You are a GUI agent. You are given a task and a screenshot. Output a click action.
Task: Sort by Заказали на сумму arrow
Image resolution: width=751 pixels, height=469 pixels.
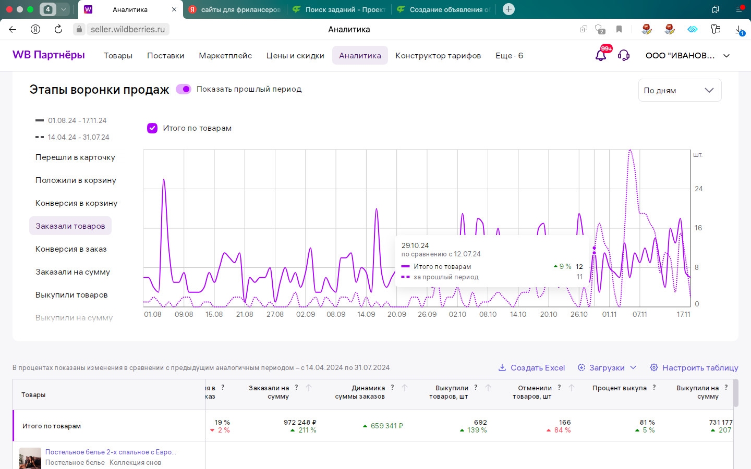[309, 388]
